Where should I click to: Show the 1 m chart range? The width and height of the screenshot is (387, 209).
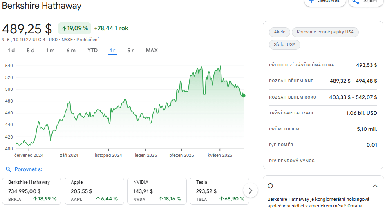[50, 51]
